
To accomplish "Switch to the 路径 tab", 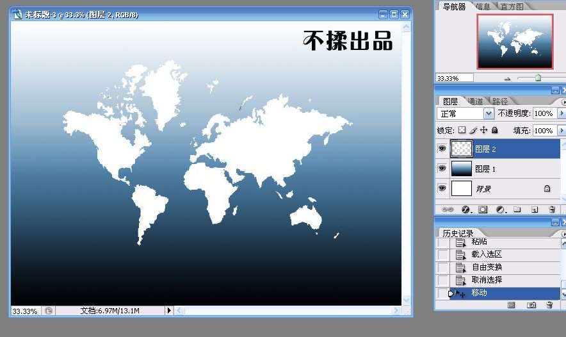I will 500,101.
